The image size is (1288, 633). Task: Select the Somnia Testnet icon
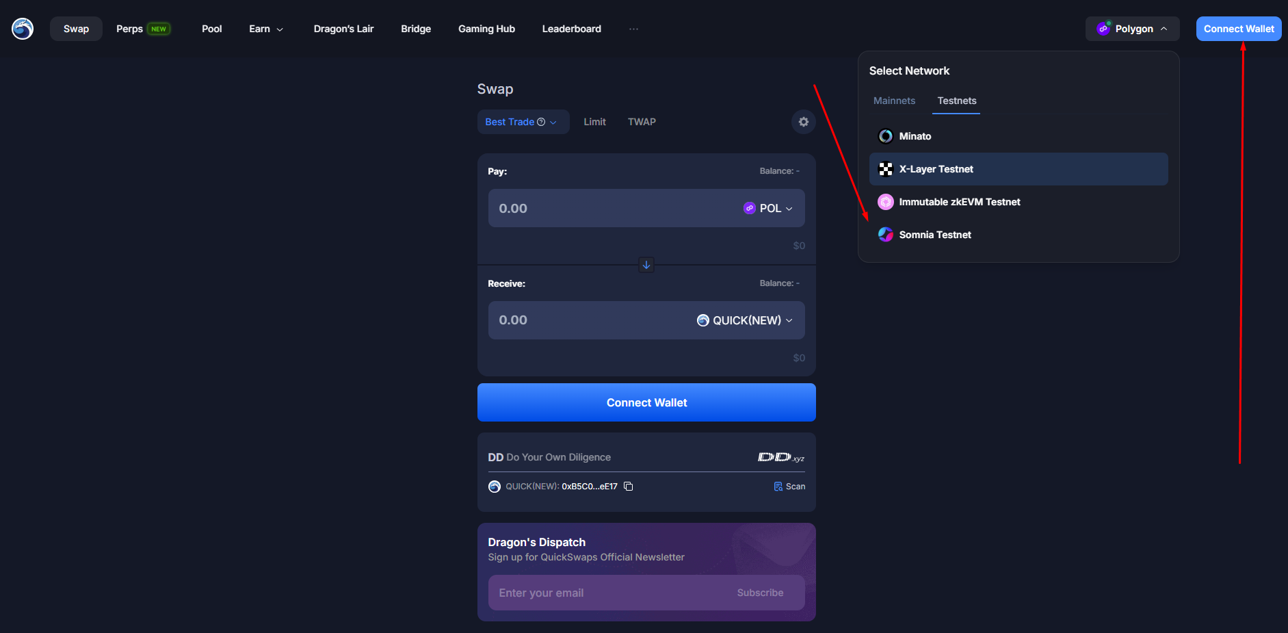[x=885, y=235]
